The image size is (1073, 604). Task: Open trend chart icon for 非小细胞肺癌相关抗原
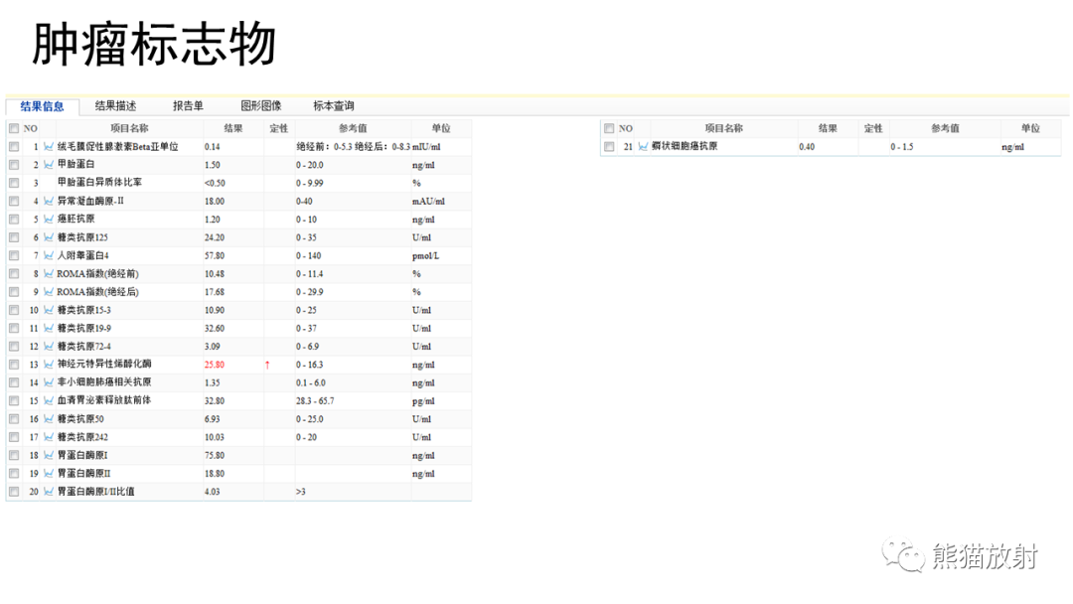coord(49,382)
